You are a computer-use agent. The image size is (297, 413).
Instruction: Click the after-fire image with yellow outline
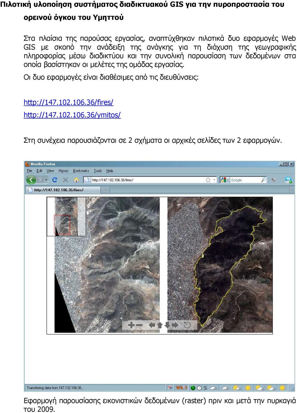[220, 265]
